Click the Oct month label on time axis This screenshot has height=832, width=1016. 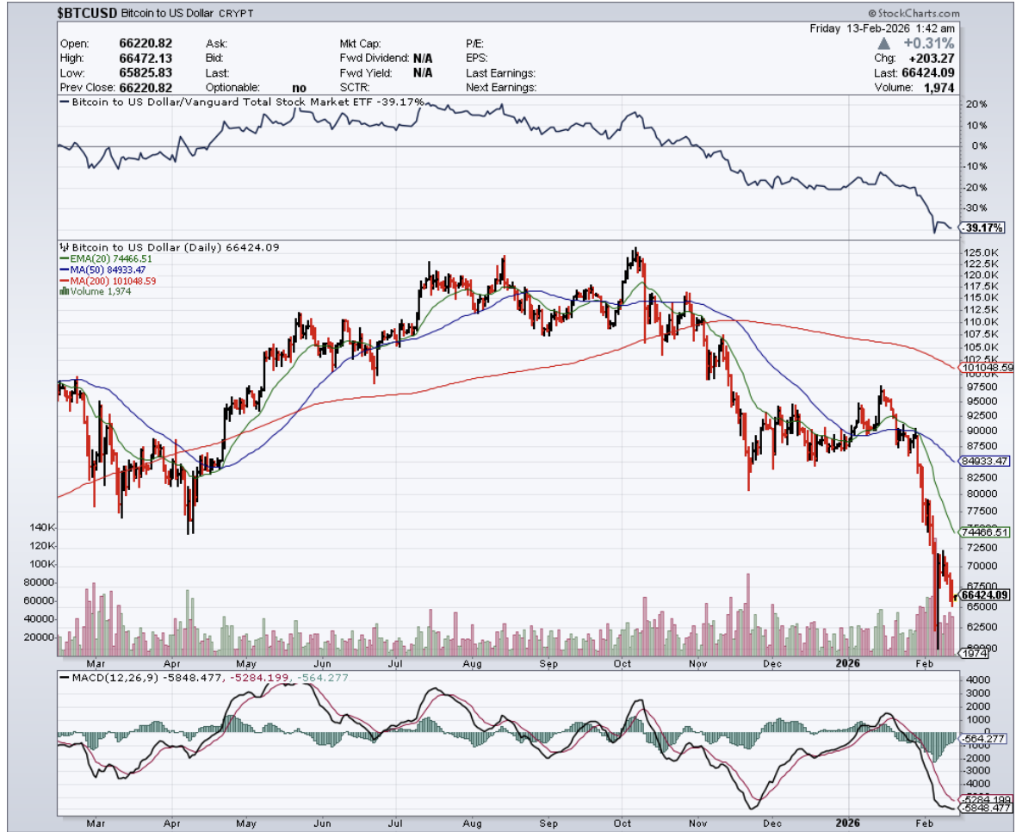[x=623, y=663]
